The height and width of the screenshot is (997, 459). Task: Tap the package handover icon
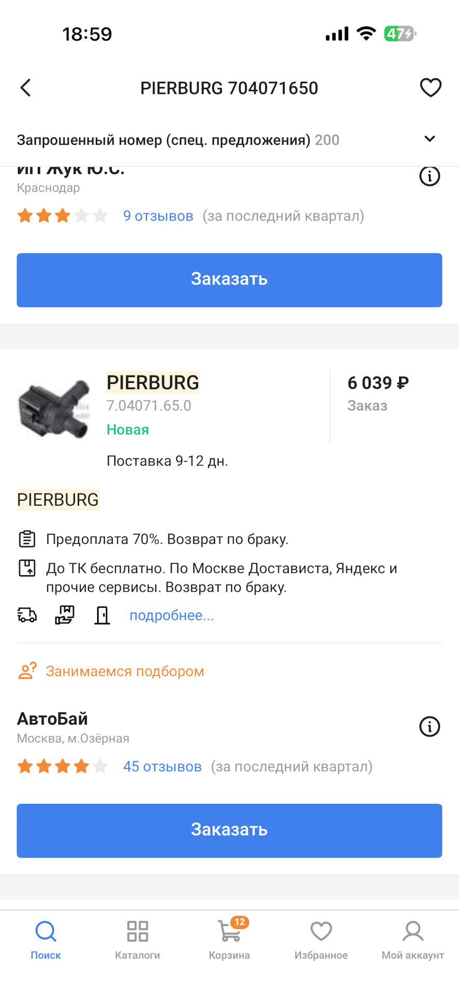pos(65,615)
